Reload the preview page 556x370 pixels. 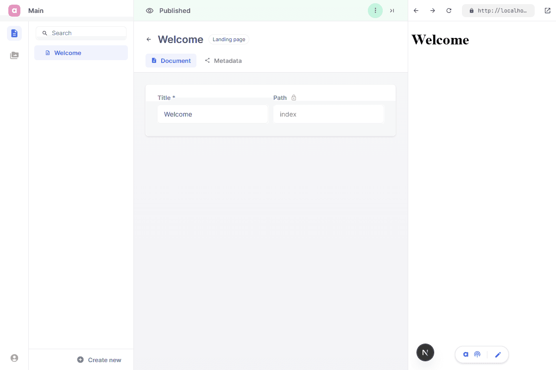449,11
